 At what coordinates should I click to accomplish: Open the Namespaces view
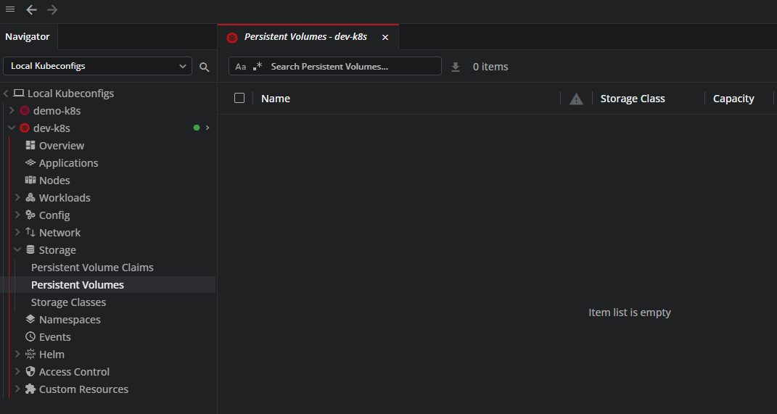(x=70, y=320)
